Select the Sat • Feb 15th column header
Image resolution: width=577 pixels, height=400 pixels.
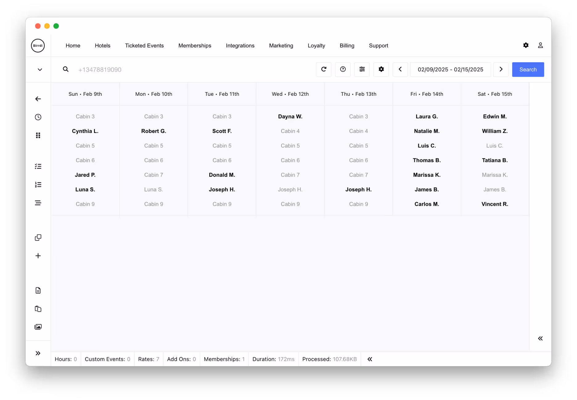pos(495,94)
